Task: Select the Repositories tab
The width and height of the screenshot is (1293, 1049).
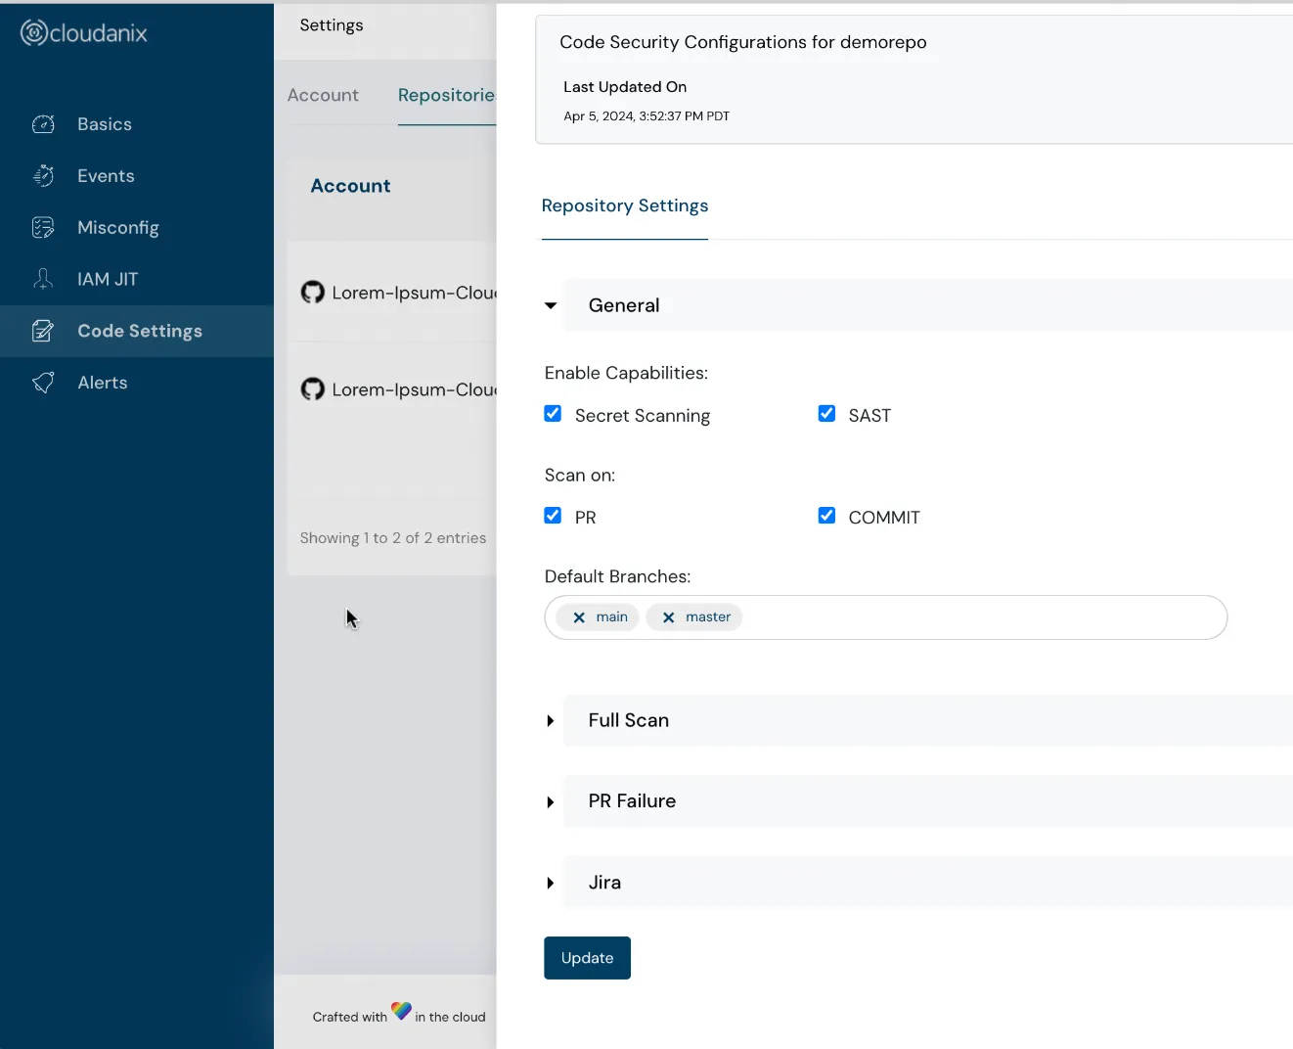Action: tap(448, 95)
